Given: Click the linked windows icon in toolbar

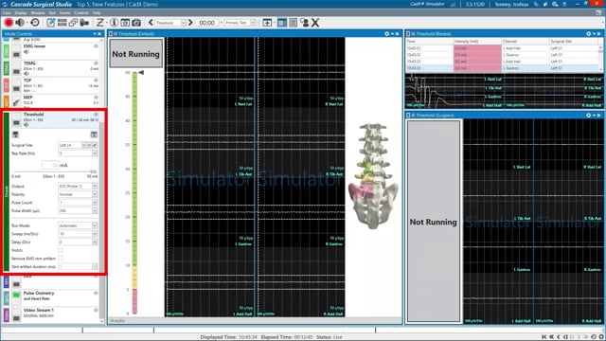Looking at the screenshot, I should 73,23.
